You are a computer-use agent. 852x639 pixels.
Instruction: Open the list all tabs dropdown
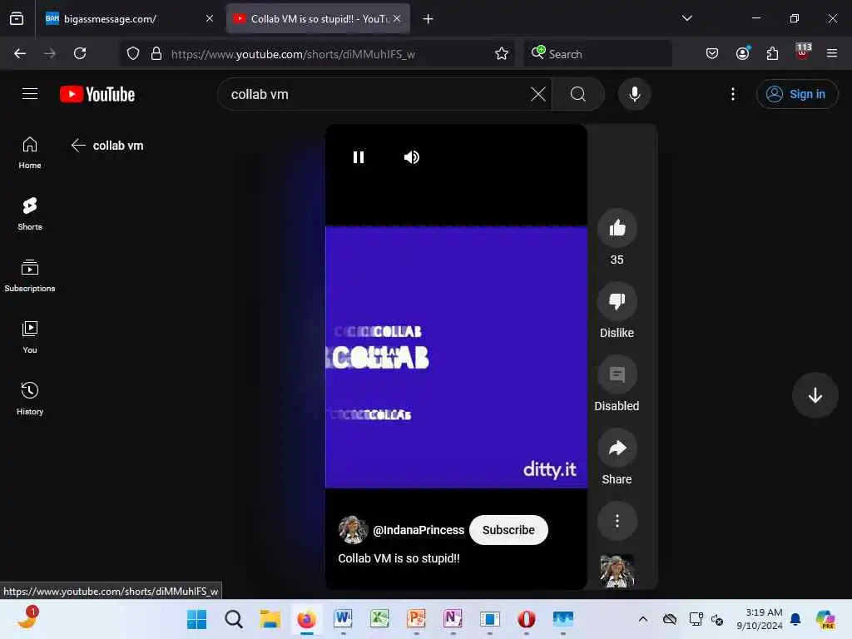(686, 18)
